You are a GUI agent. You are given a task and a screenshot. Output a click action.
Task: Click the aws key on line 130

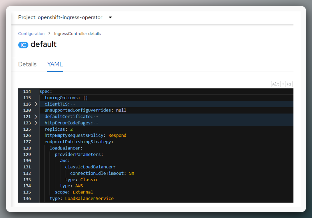click(x=64, y=161)
